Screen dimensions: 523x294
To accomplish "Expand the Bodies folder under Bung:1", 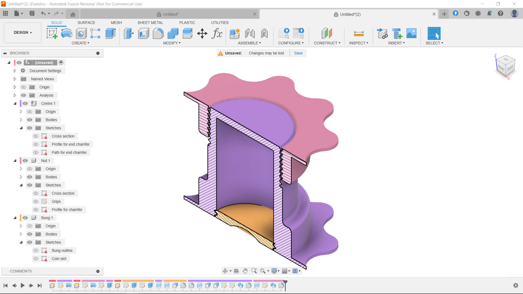I will pos(21,234).
